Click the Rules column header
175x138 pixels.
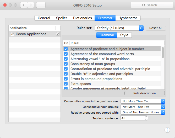(117, 43)
